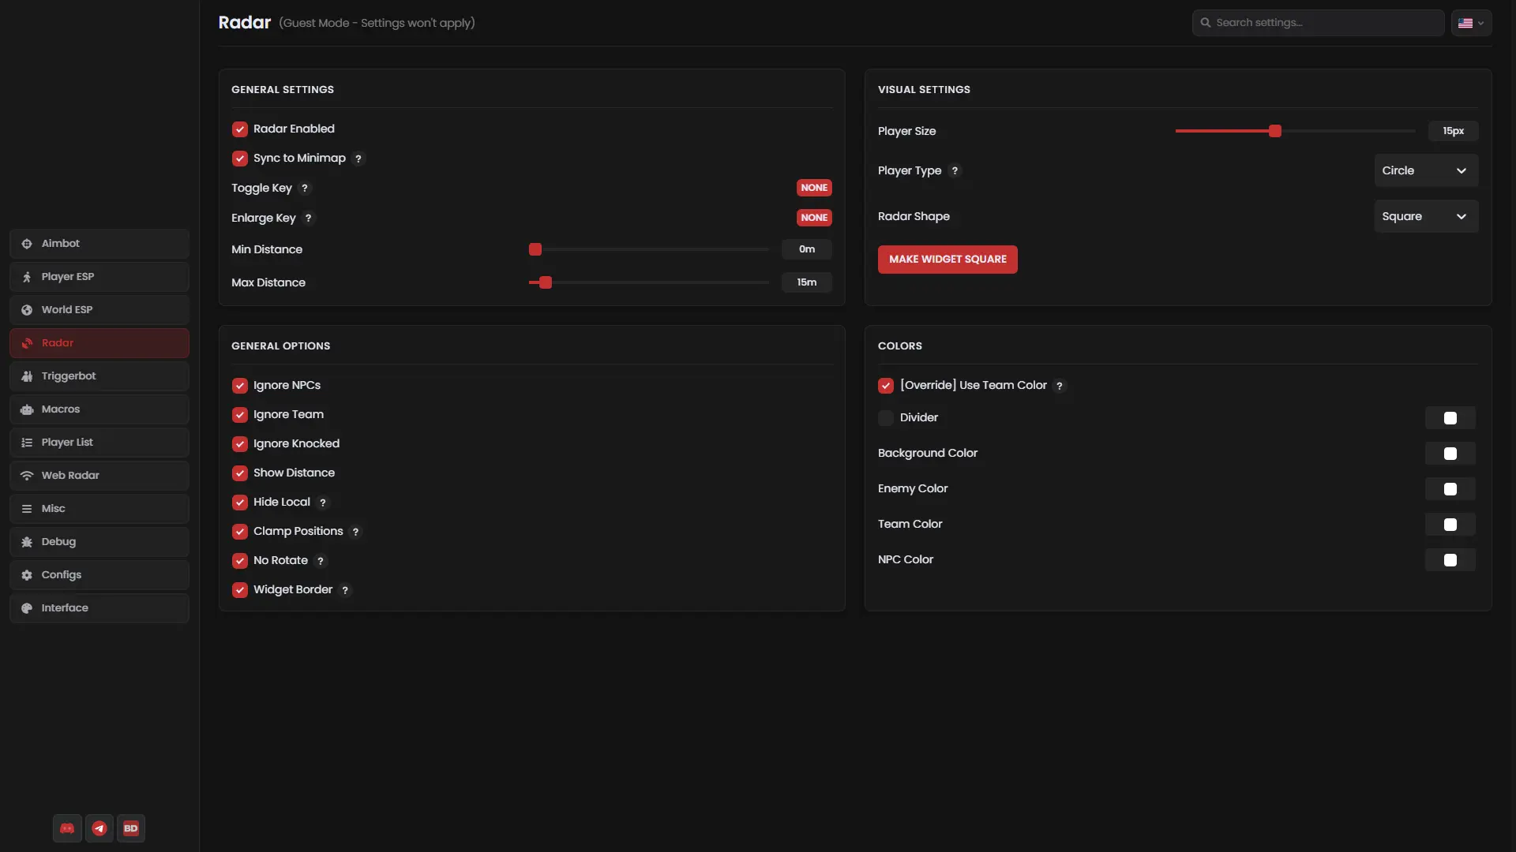Image resolution: width=1516 pixels, height=852 pixels.
Task: Click Make Widget Square button
Action: pos(947,260)
